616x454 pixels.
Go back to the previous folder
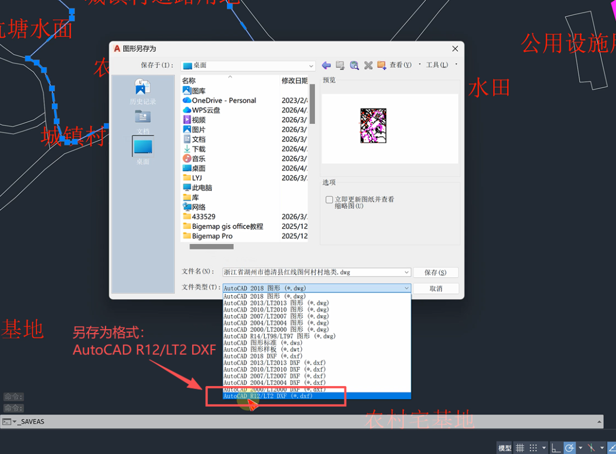pyautogui.click(x=326, y=65)
